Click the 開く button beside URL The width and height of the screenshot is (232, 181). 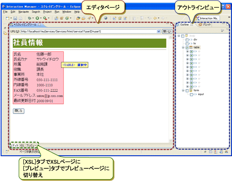coord(167,31)
